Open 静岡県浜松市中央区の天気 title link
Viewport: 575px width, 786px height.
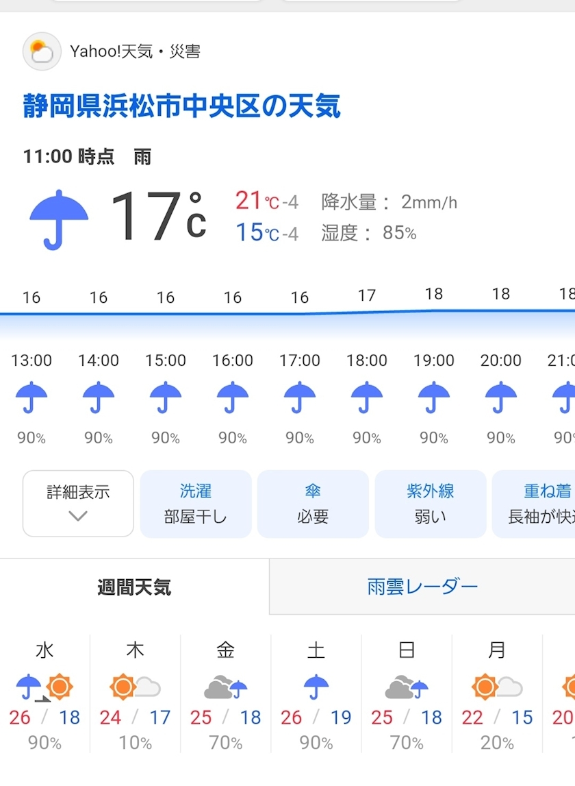(182, 106)
